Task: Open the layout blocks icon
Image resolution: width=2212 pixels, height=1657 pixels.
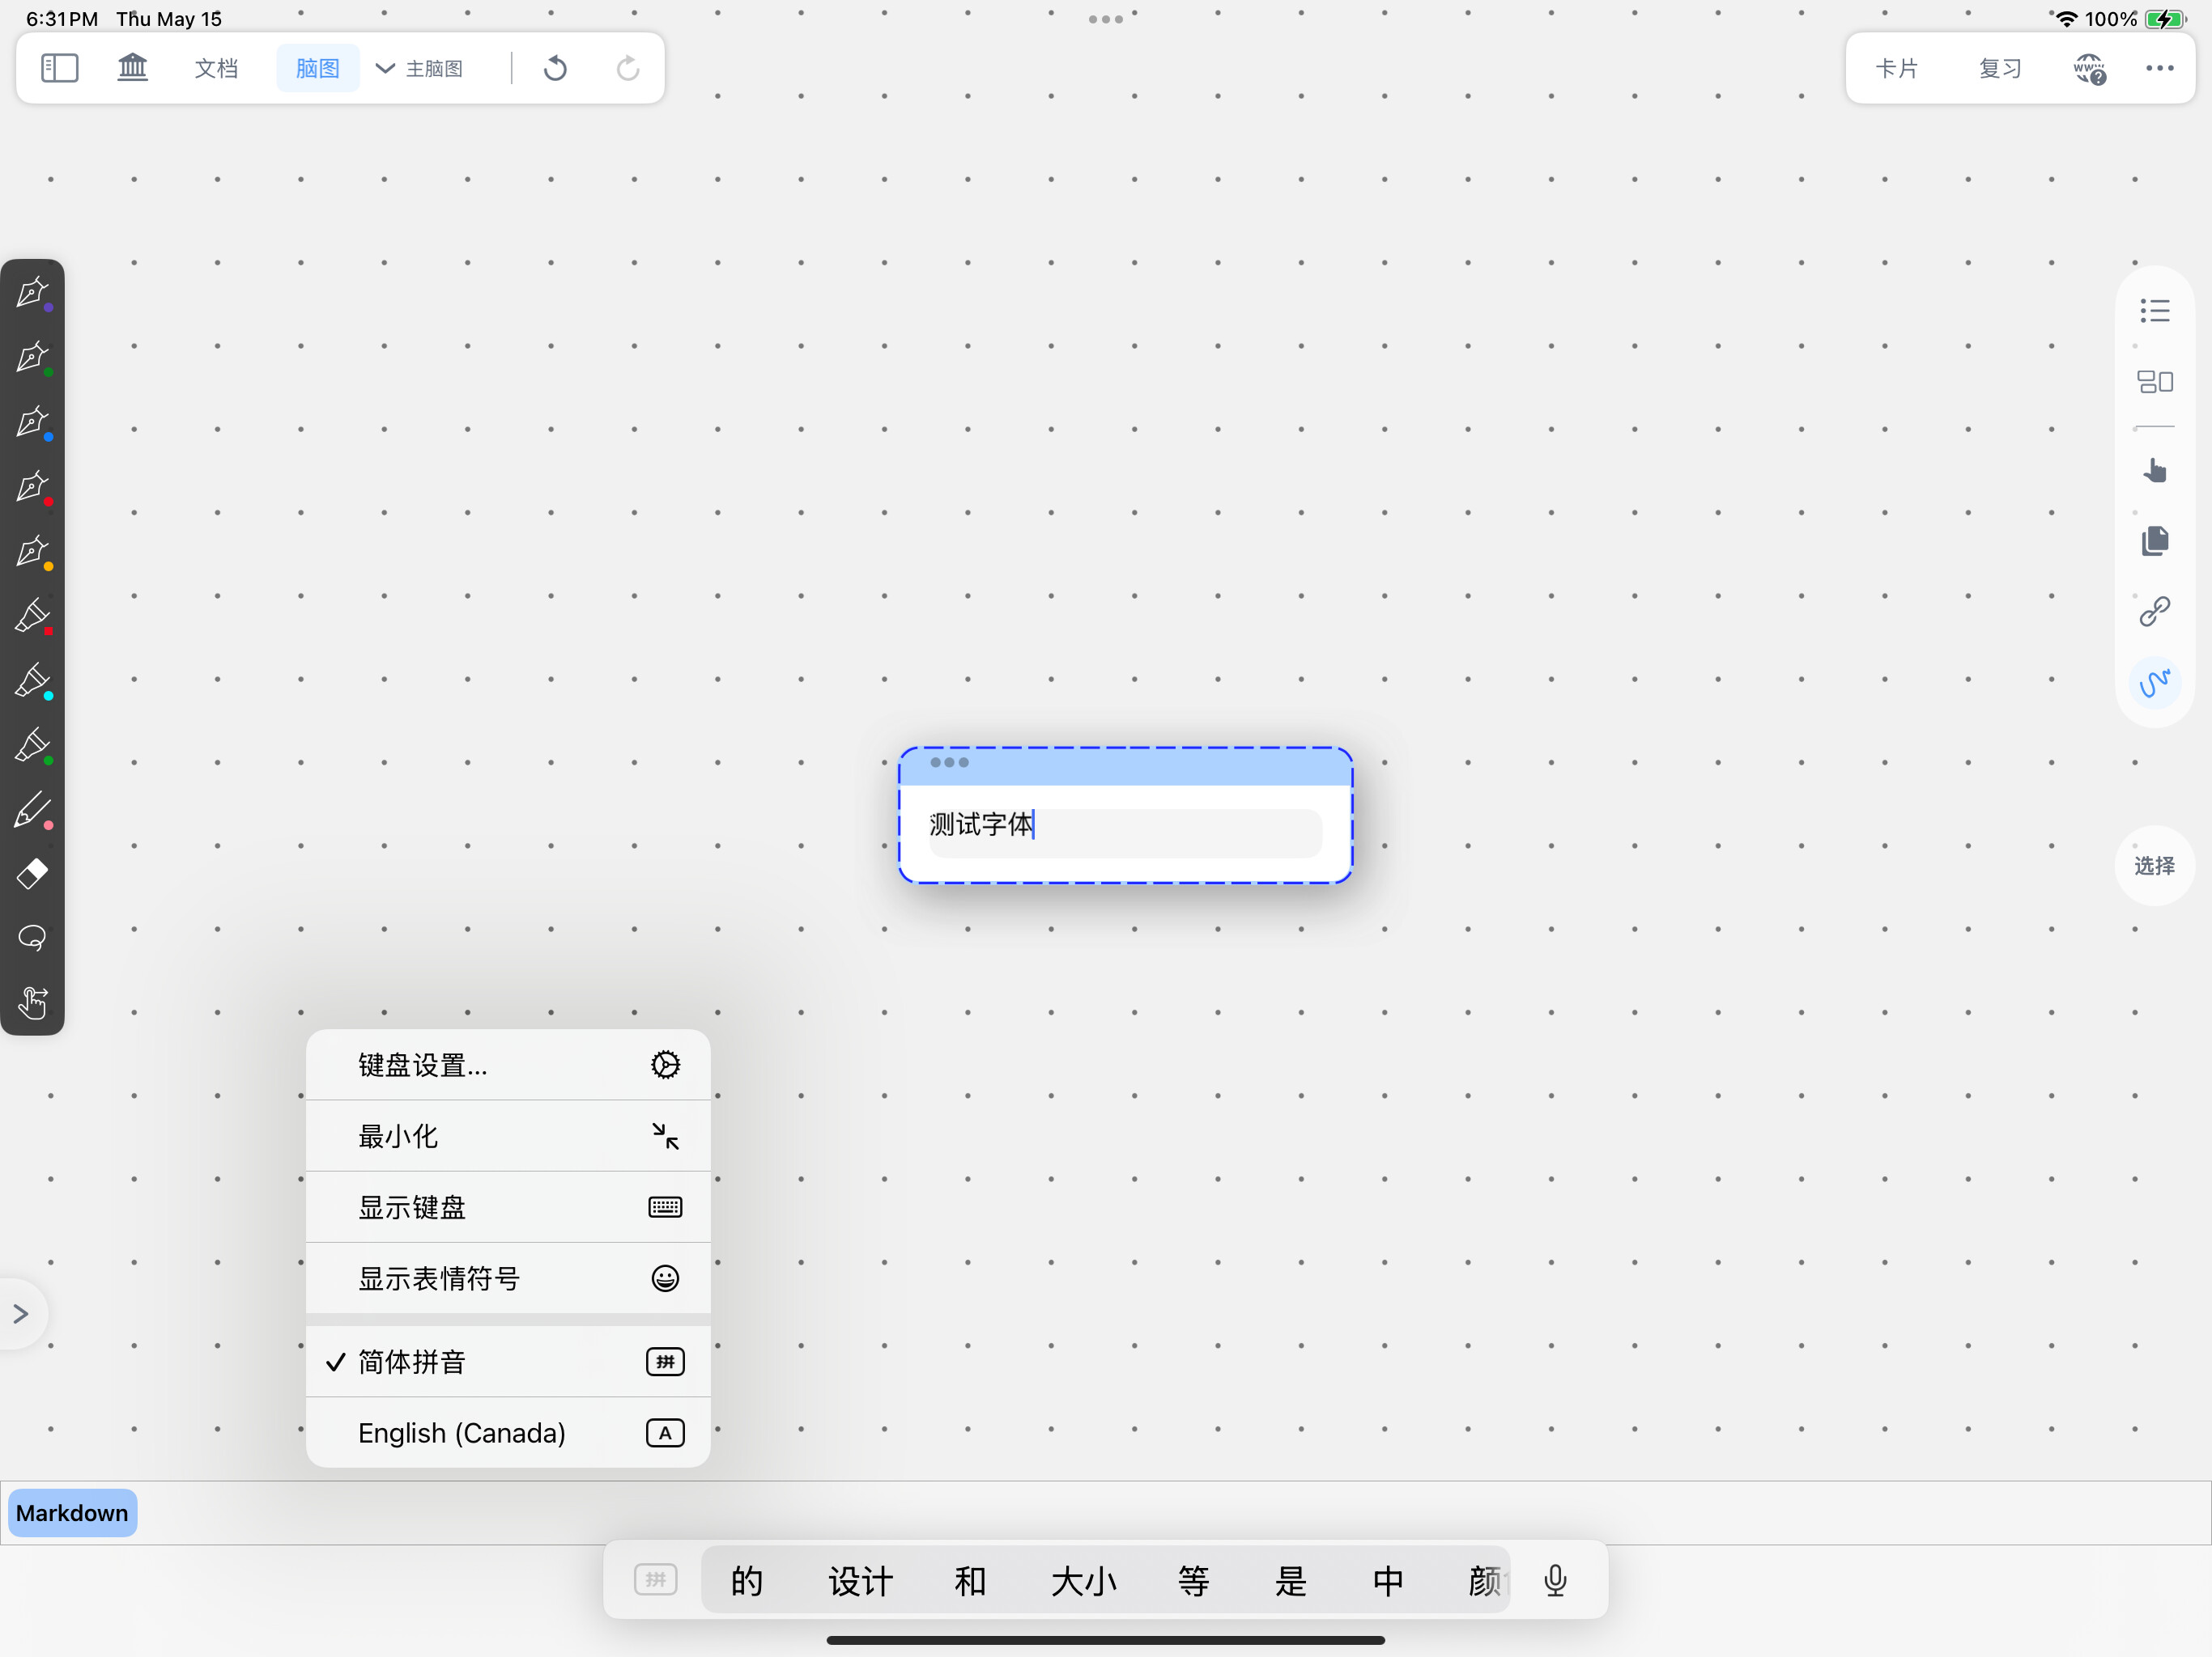Action: pyautogui.click(x=2155, y=382)
